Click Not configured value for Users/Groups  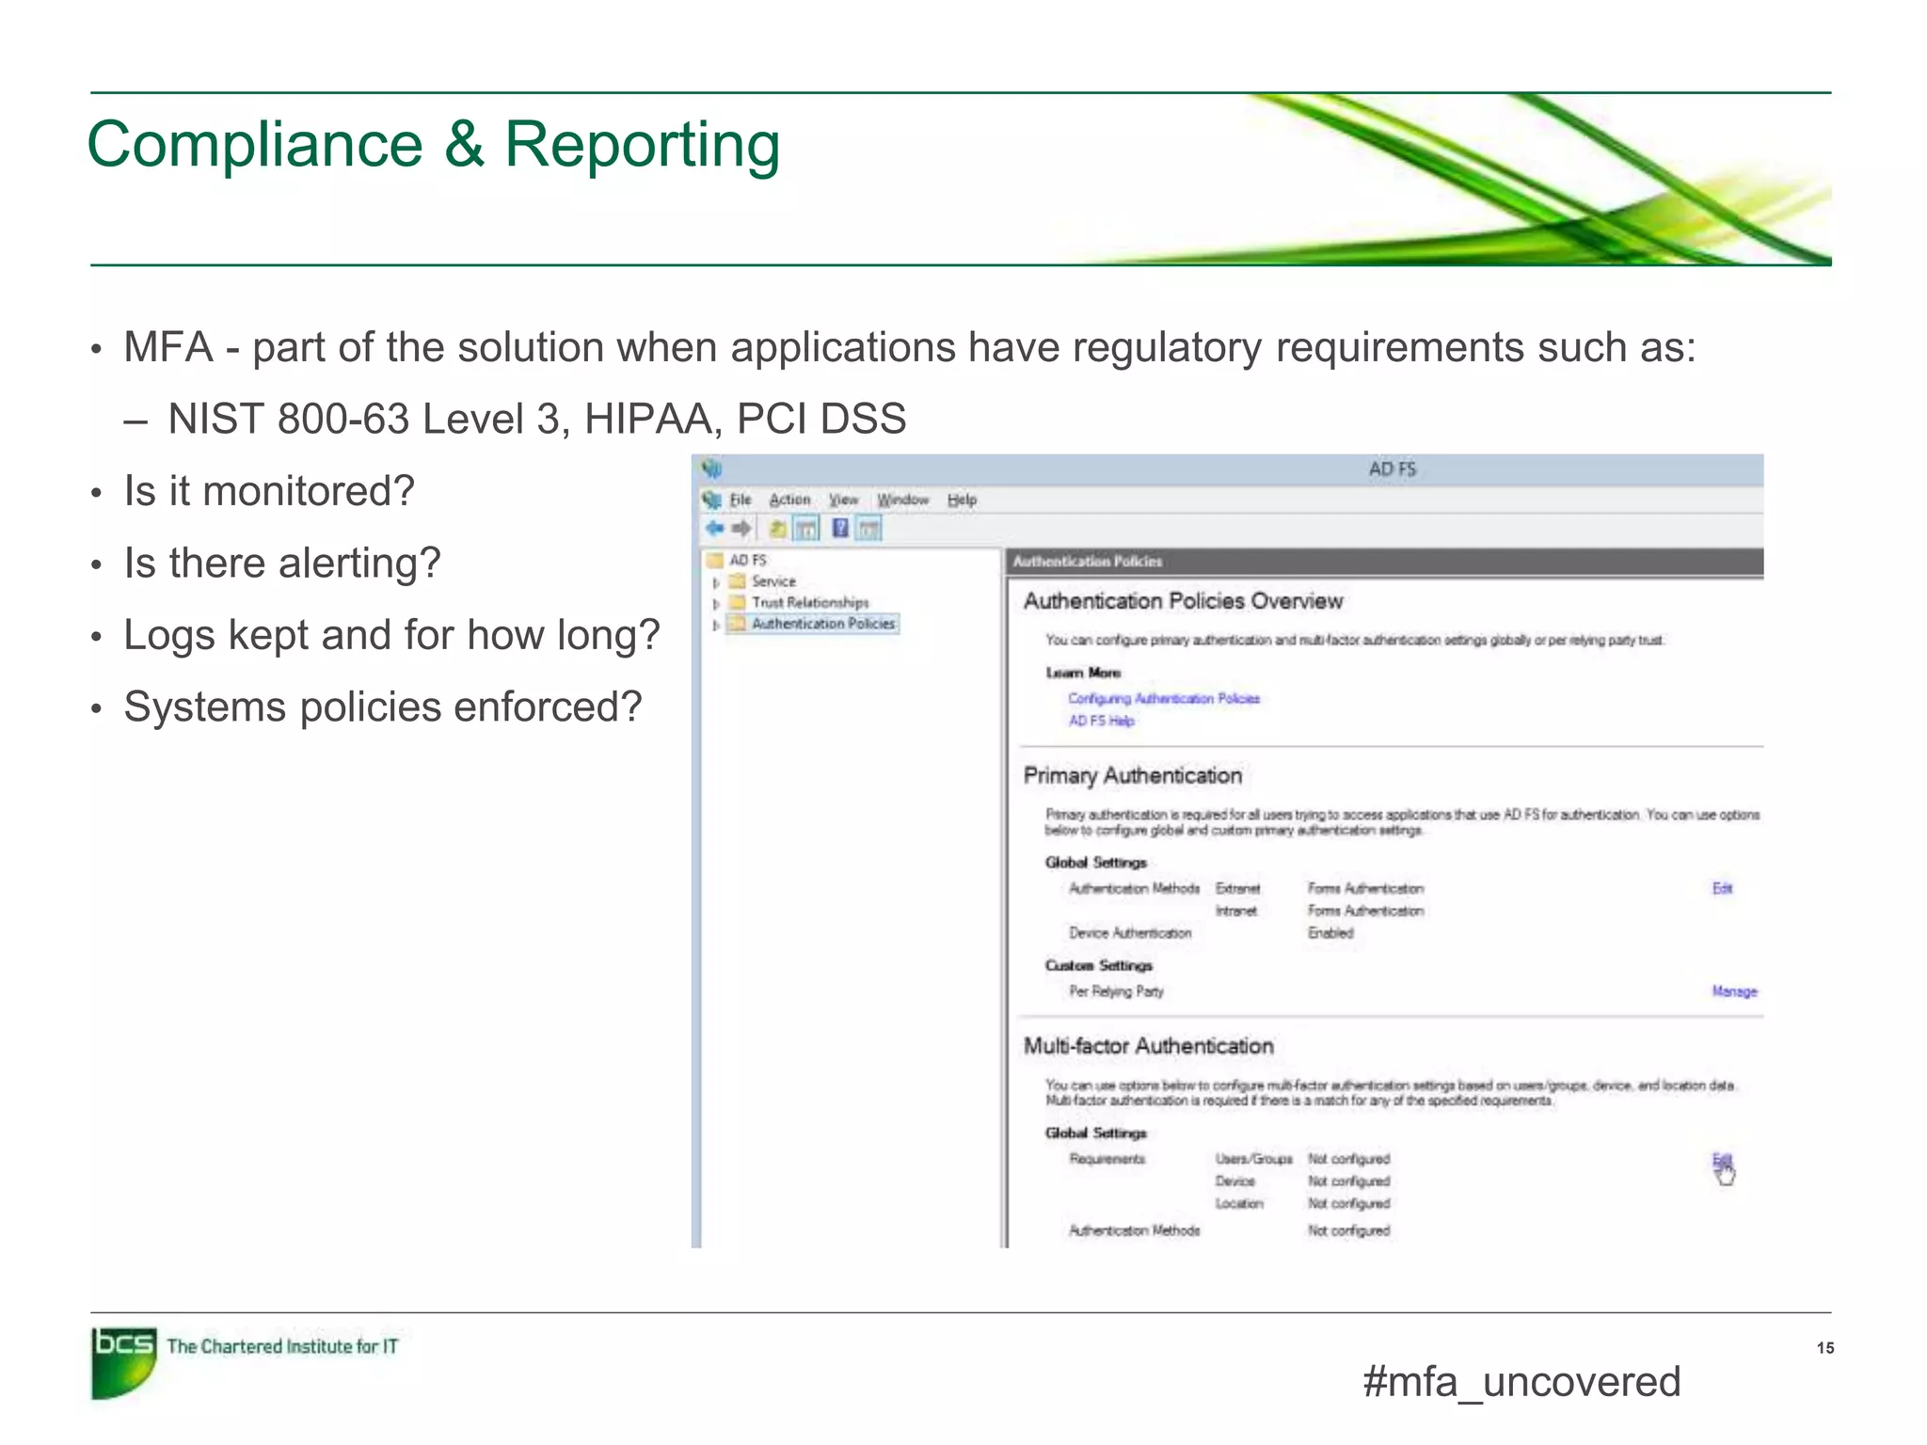point(1348,1159)
